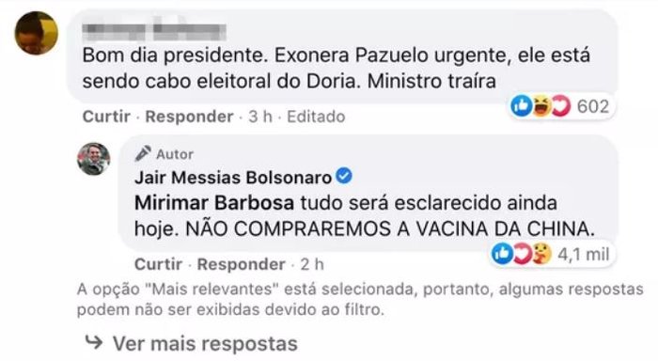The height and width of the screenshot is (361, 658).
Task: Click Responder under Bolsonaro's reply
Action: tap(242, 264)
